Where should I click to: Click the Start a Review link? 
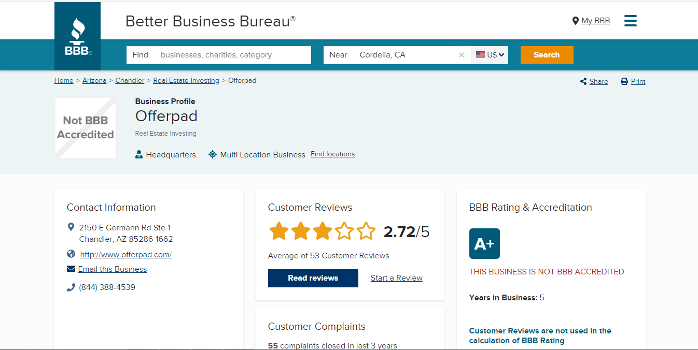[x=396, y=278]
